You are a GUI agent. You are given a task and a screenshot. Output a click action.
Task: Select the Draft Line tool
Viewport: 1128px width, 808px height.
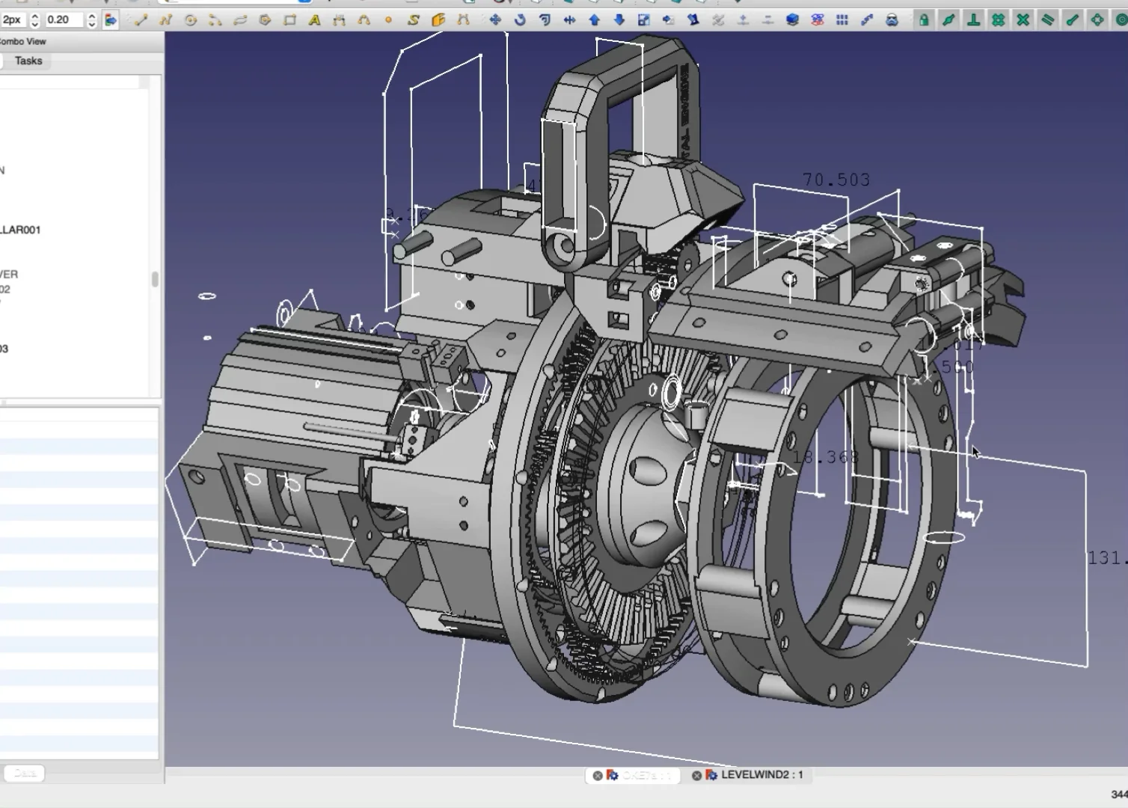point(142,19)
